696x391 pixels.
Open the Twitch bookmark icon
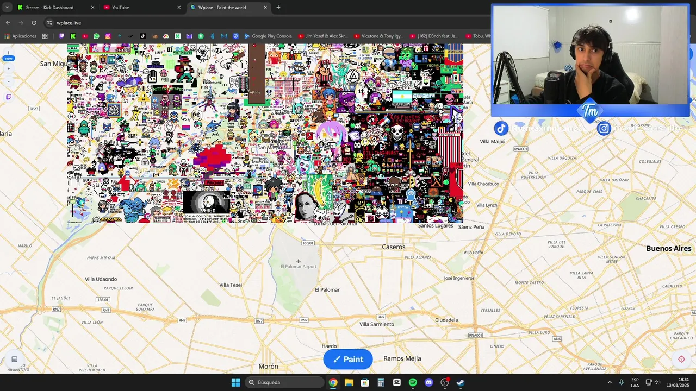pyautogui.click(x=61, y=36)
